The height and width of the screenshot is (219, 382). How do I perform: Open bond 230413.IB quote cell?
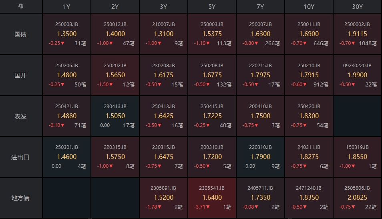(x=115, y=116)
